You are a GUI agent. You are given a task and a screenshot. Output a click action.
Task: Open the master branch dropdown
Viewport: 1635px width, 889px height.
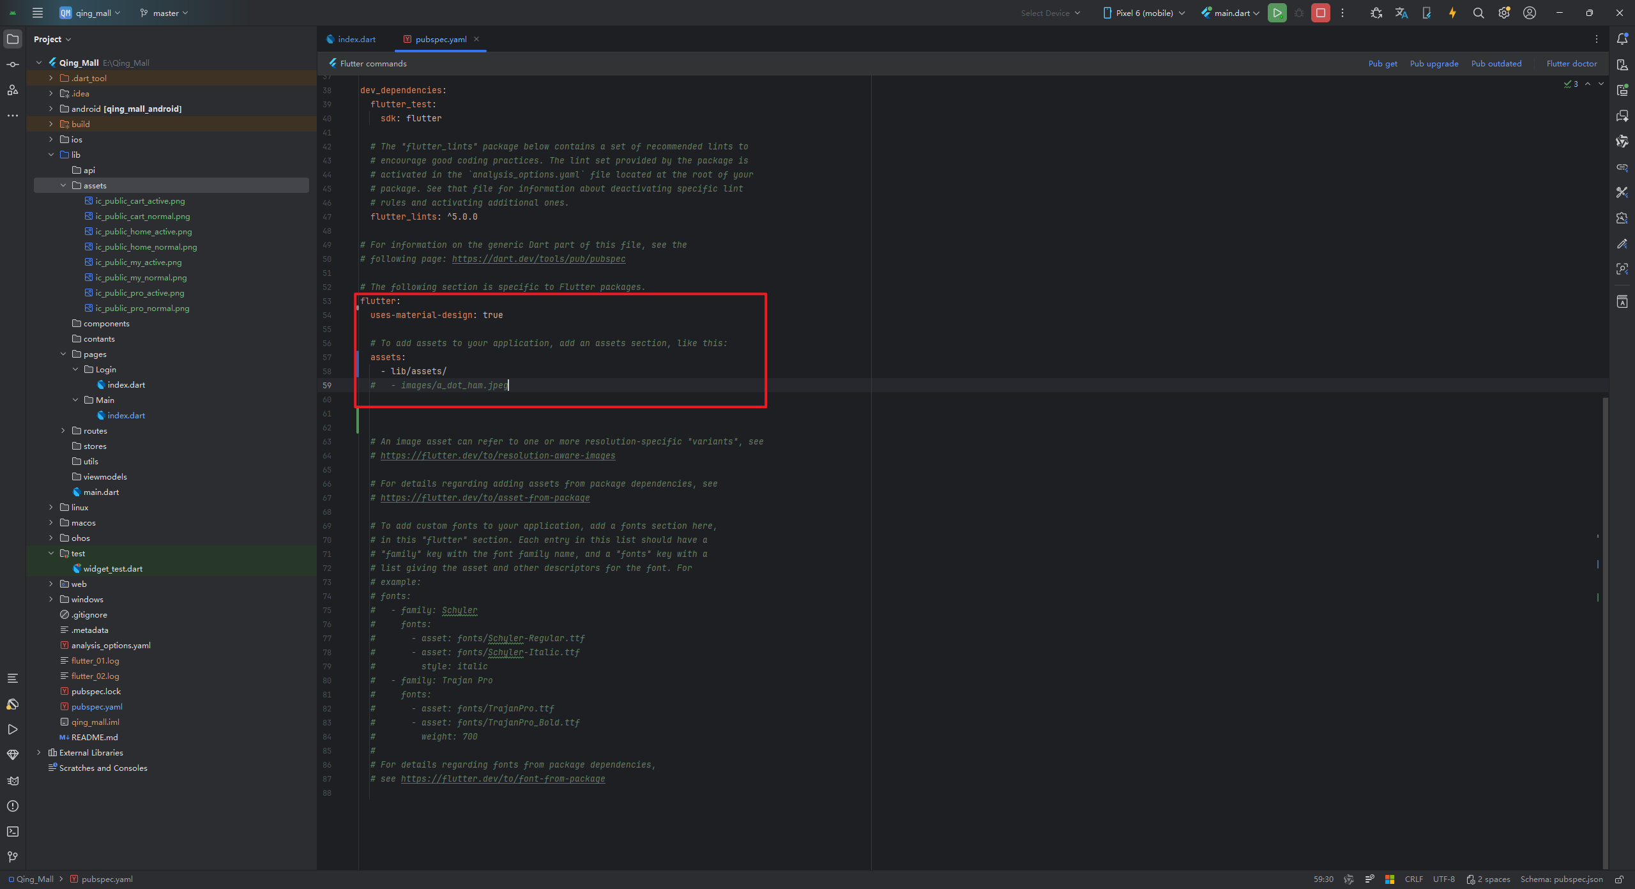point(165,13)
